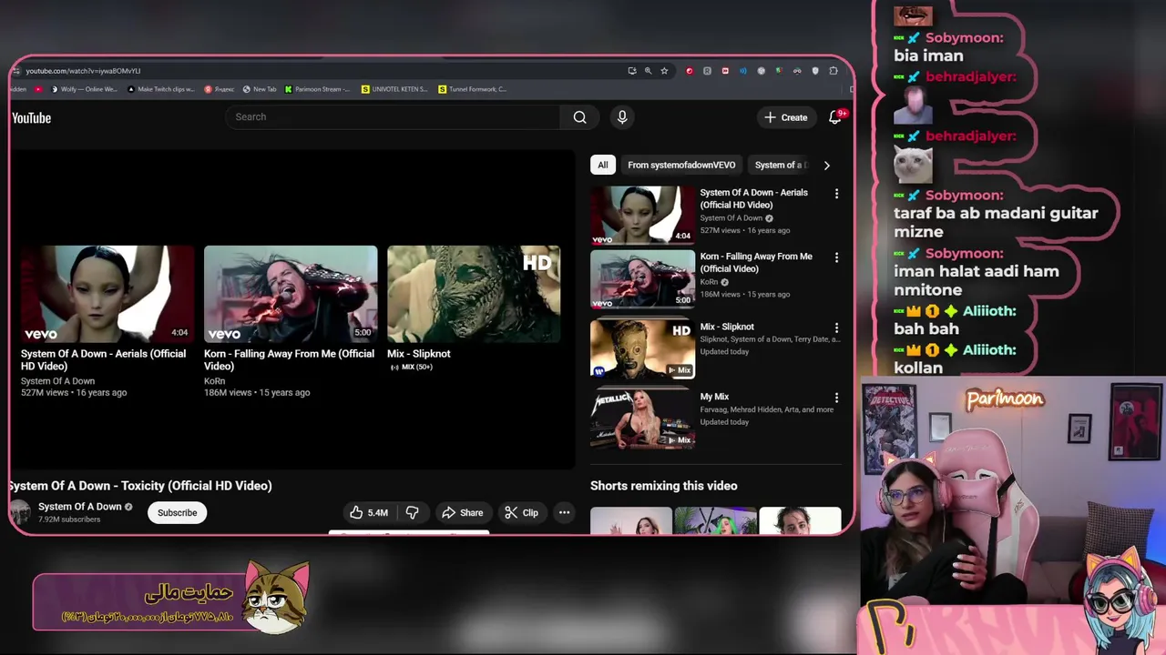Viewport: 1166px width, 655px height.
Task: Open the first short under Shorts remixing
Action: tap(630, 519)
